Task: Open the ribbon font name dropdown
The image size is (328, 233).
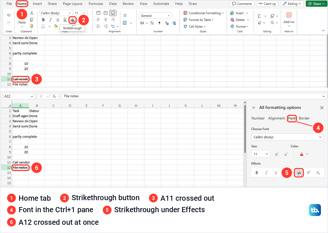Action: click(70, 13)
